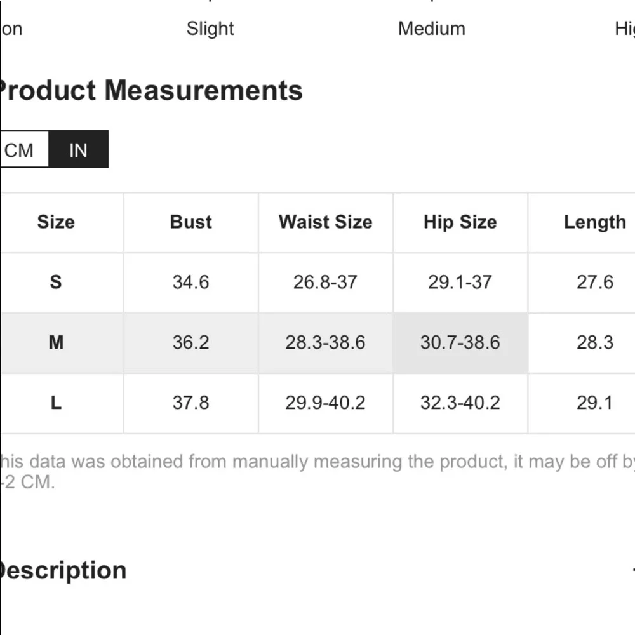Click the Size column header
The height and width of the screenshot is (635, 635).
tap(56, 222)
